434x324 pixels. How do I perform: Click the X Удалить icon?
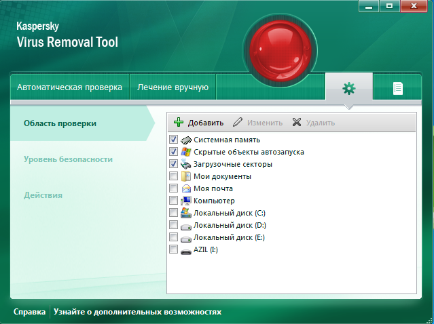[297, 122]
